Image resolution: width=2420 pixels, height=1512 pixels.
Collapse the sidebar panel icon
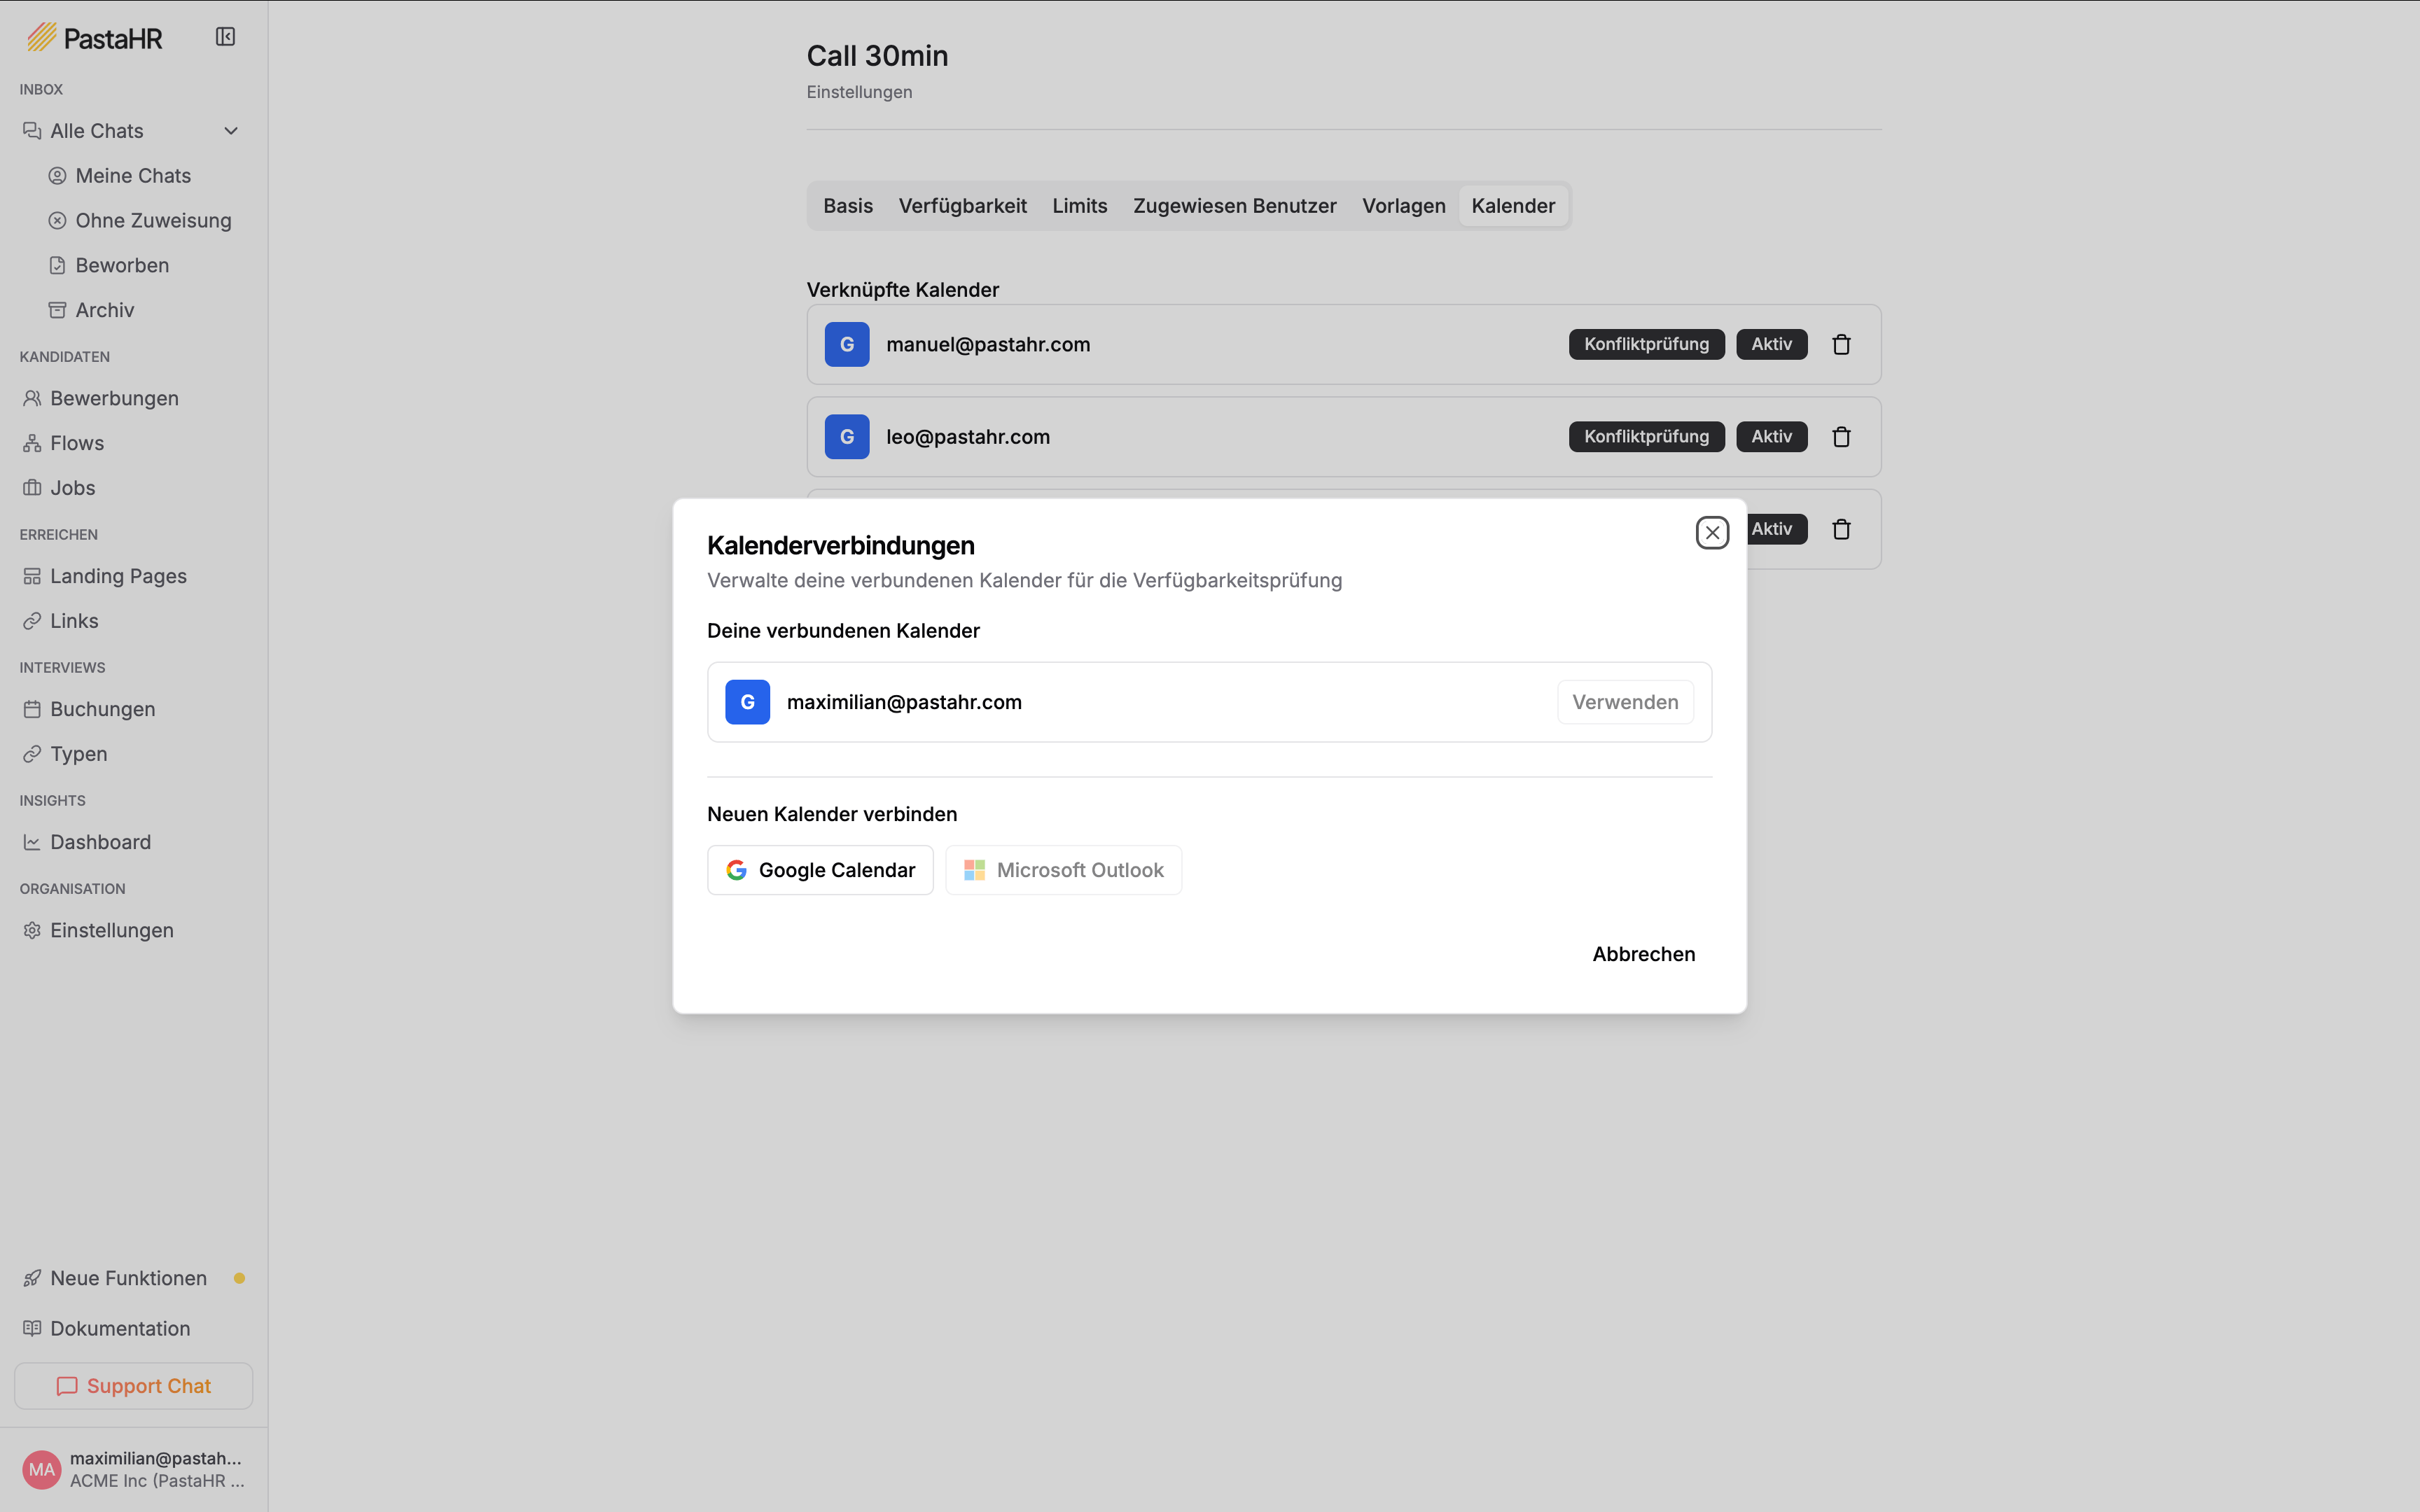pyautogui.click(x=225, y=37)
